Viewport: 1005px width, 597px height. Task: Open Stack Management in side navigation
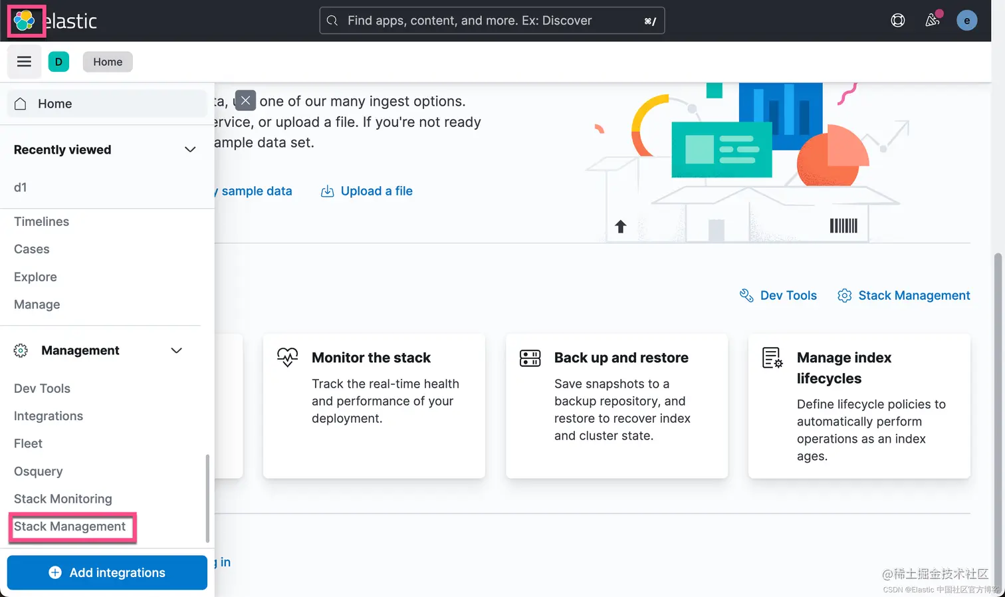coord(70,527)
